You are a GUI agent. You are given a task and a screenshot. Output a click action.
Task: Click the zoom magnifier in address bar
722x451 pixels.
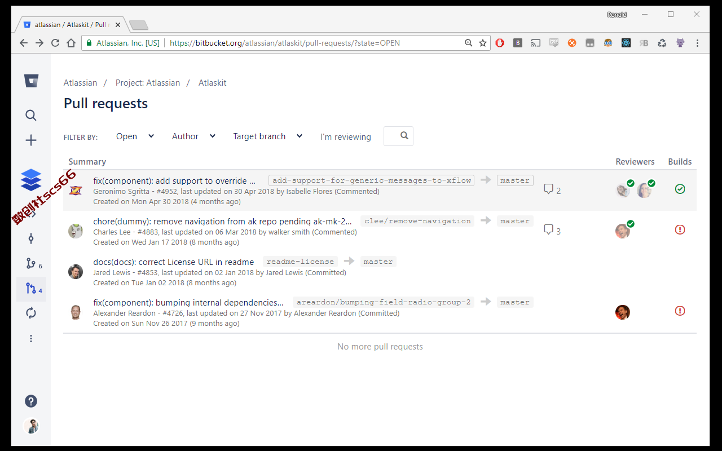pos(469,43)
